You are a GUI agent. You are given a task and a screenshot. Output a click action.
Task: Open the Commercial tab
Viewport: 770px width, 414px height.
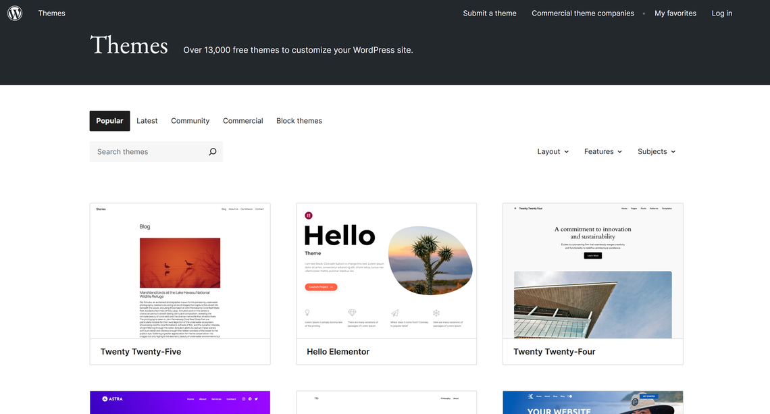click(x=243, y=121)
